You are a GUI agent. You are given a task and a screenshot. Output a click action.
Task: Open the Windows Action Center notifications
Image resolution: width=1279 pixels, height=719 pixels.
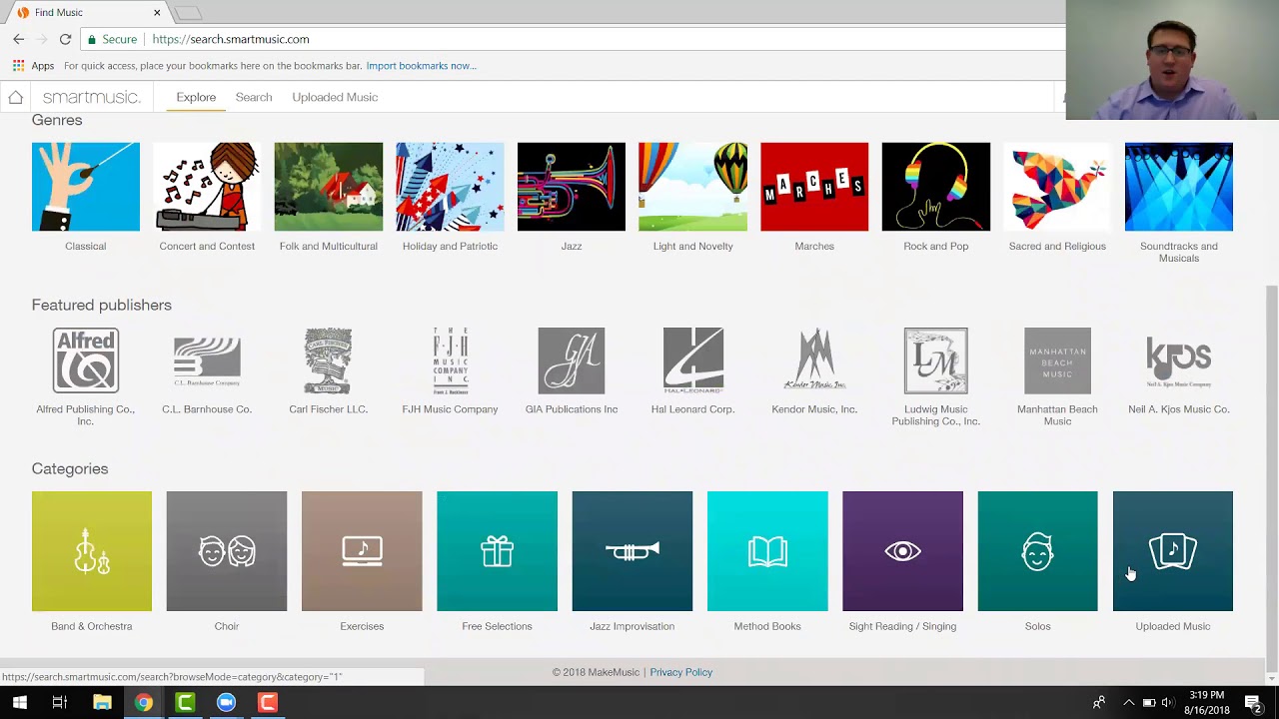(x=1253, y=703)
